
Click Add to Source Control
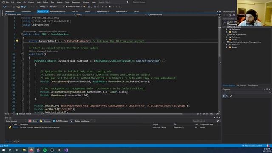click(x=253, y=146)
